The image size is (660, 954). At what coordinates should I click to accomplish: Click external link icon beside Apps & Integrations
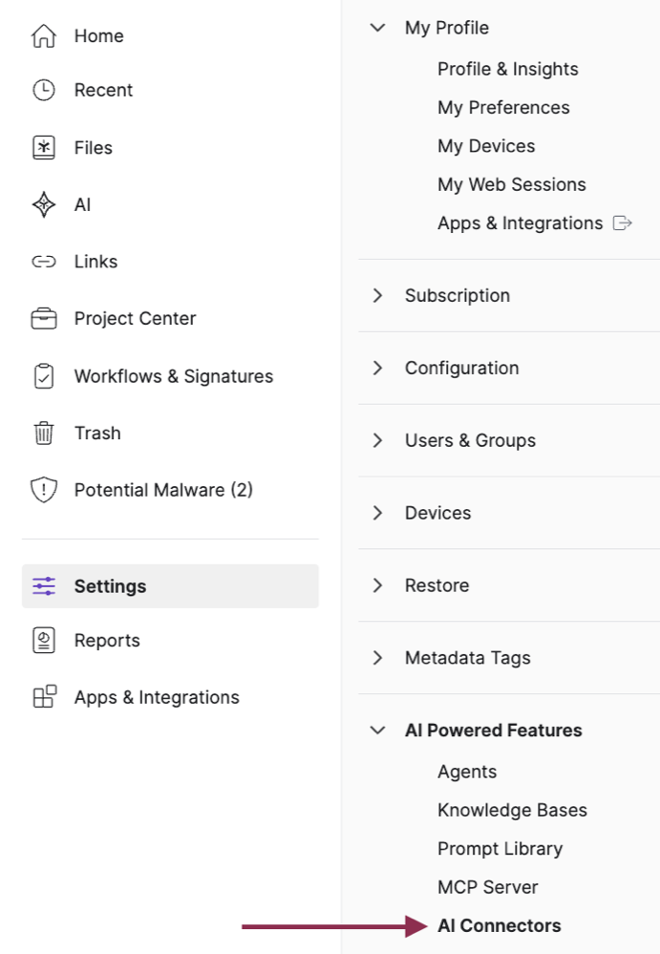click(623, 223)
